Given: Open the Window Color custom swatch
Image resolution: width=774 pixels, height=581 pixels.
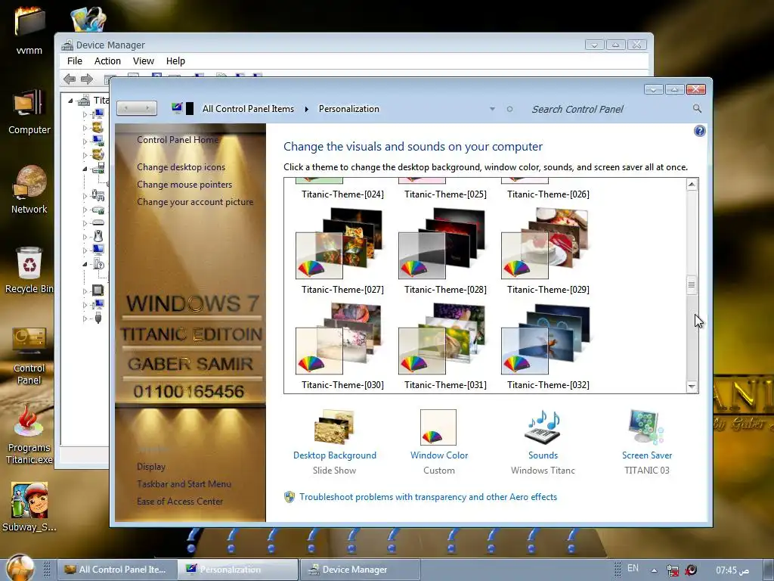Looking at the screenshot, I should click(x=438, y=427).
